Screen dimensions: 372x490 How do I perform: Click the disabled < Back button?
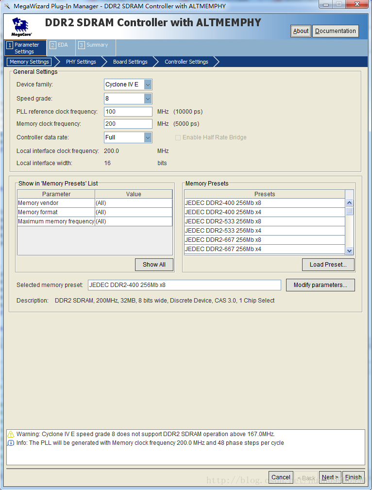pos(306,478)
